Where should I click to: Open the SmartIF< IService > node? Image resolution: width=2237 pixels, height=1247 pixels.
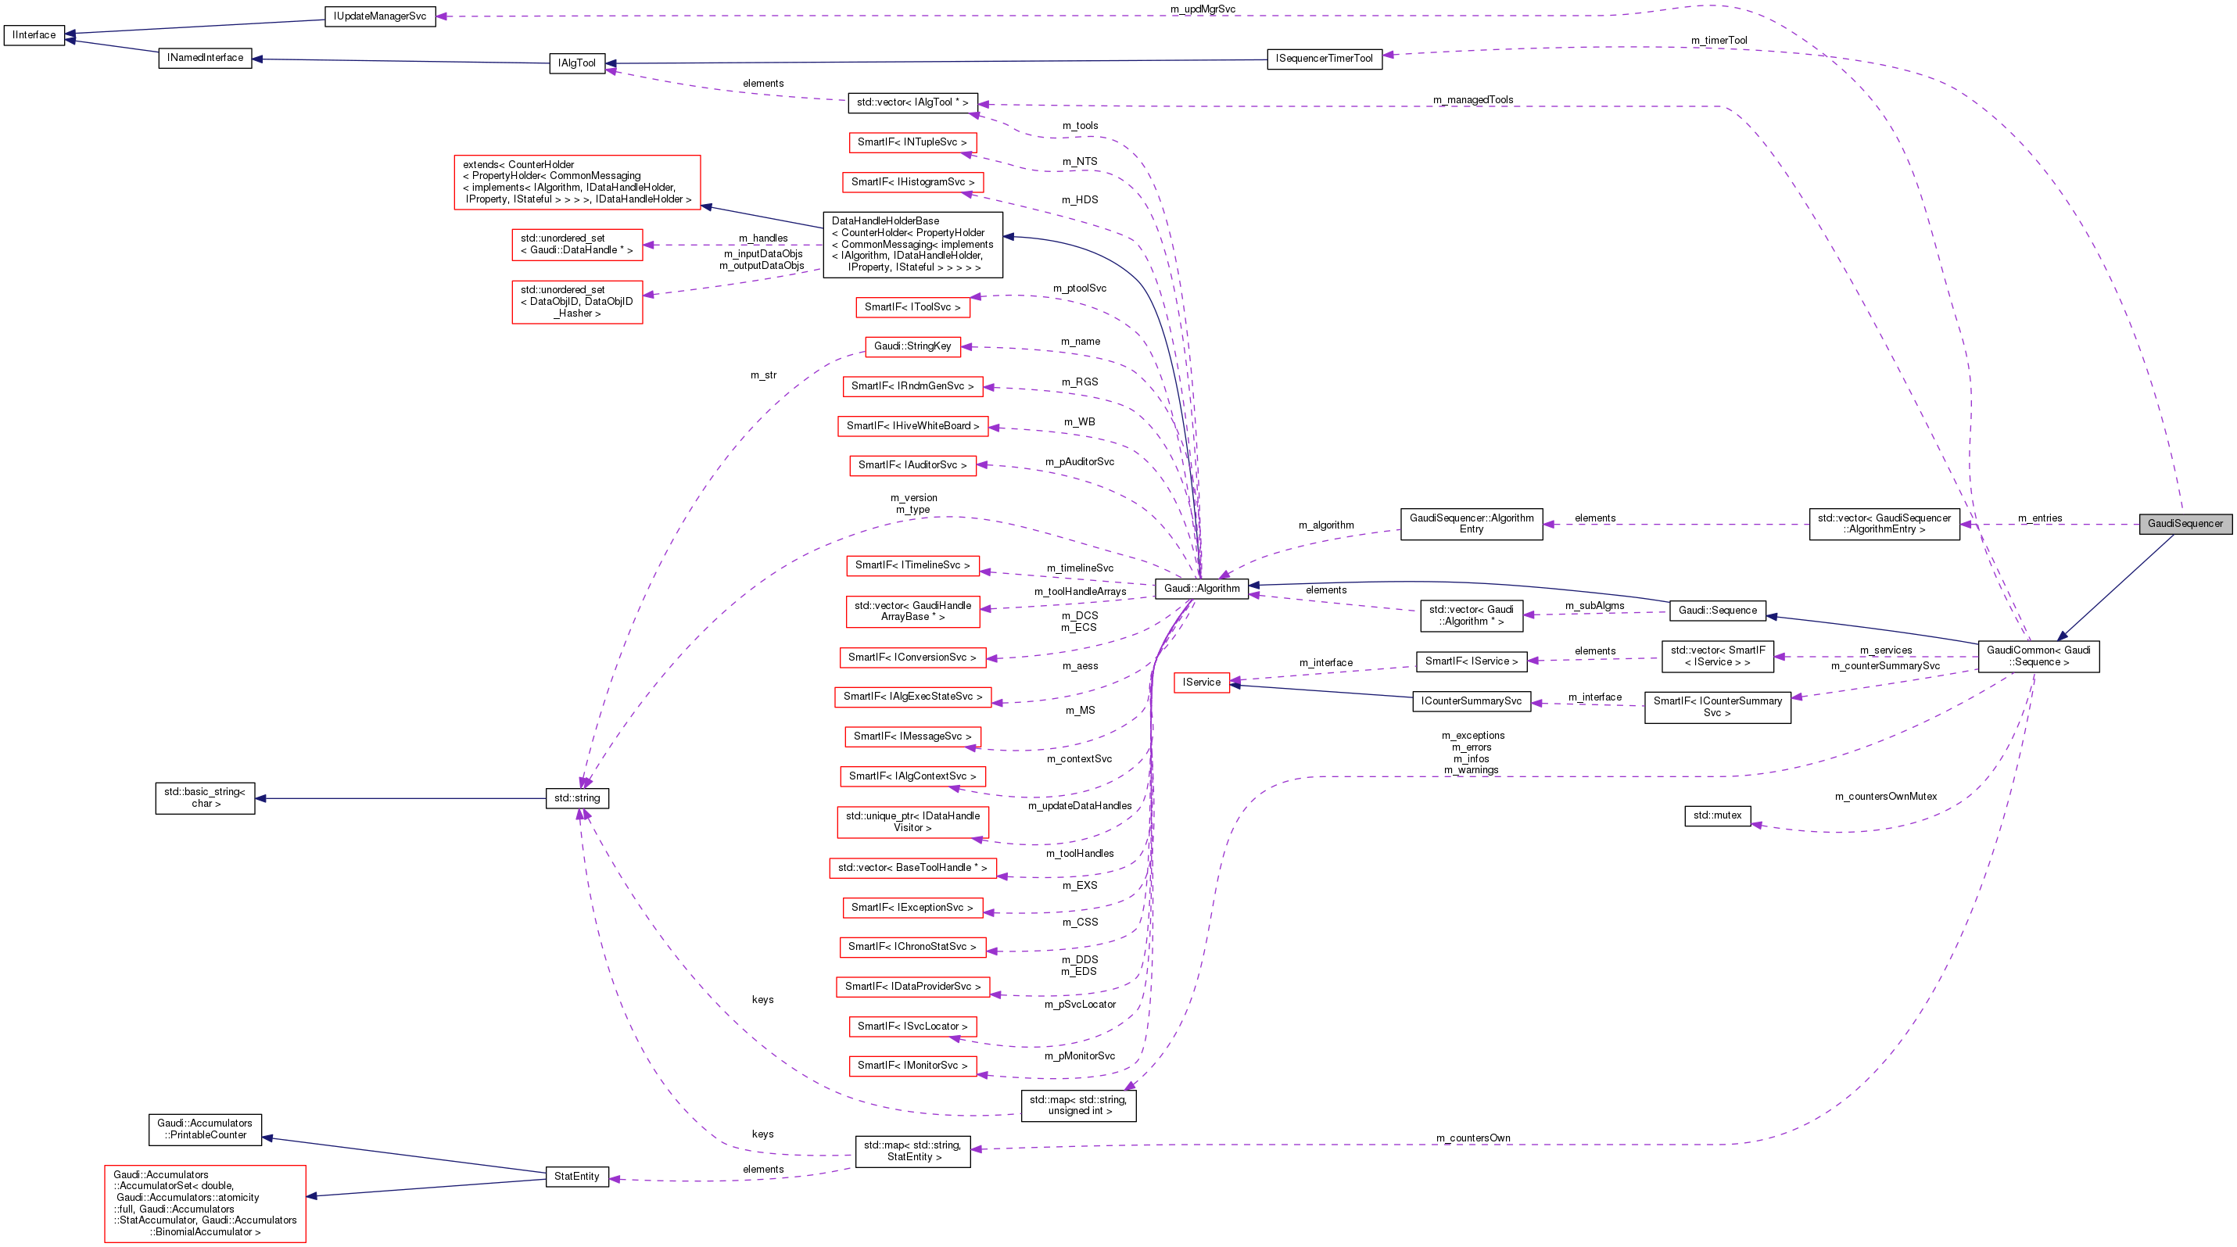[x=1472, y=662]
